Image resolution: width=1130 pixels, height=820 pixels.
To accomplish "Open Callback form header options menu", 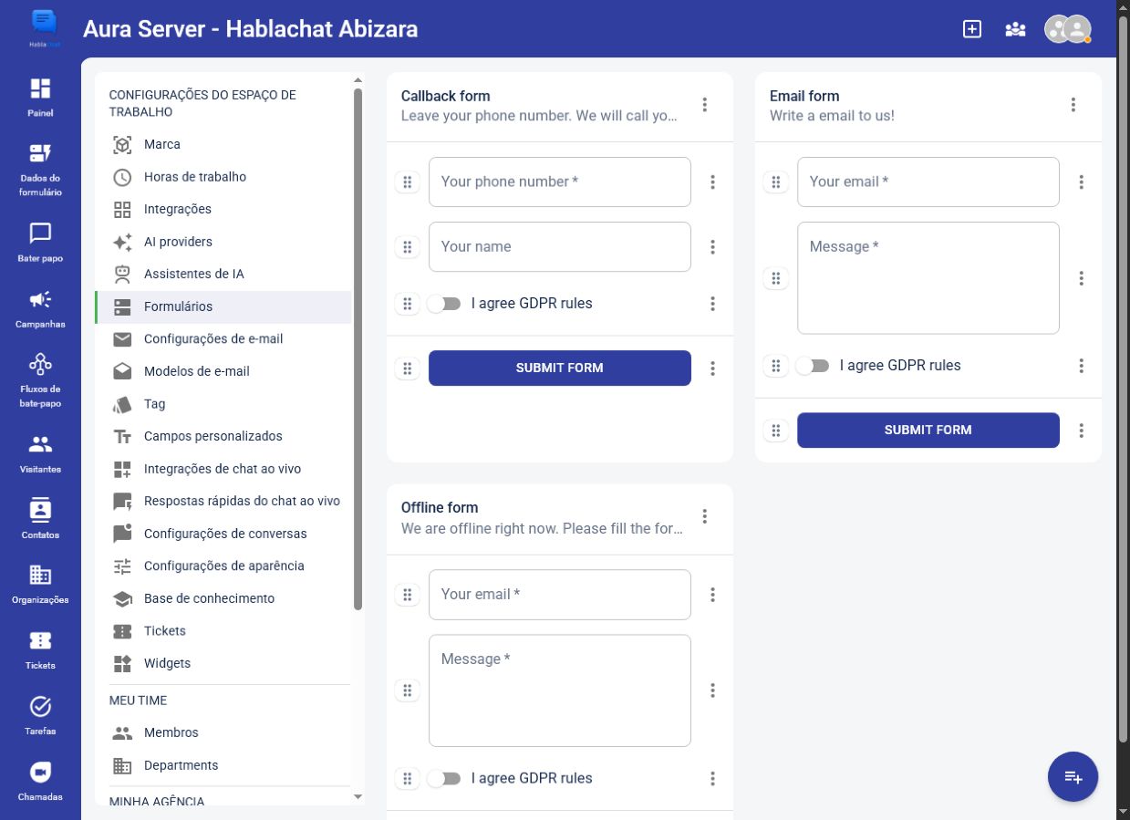I will click(x=705, y=105).
